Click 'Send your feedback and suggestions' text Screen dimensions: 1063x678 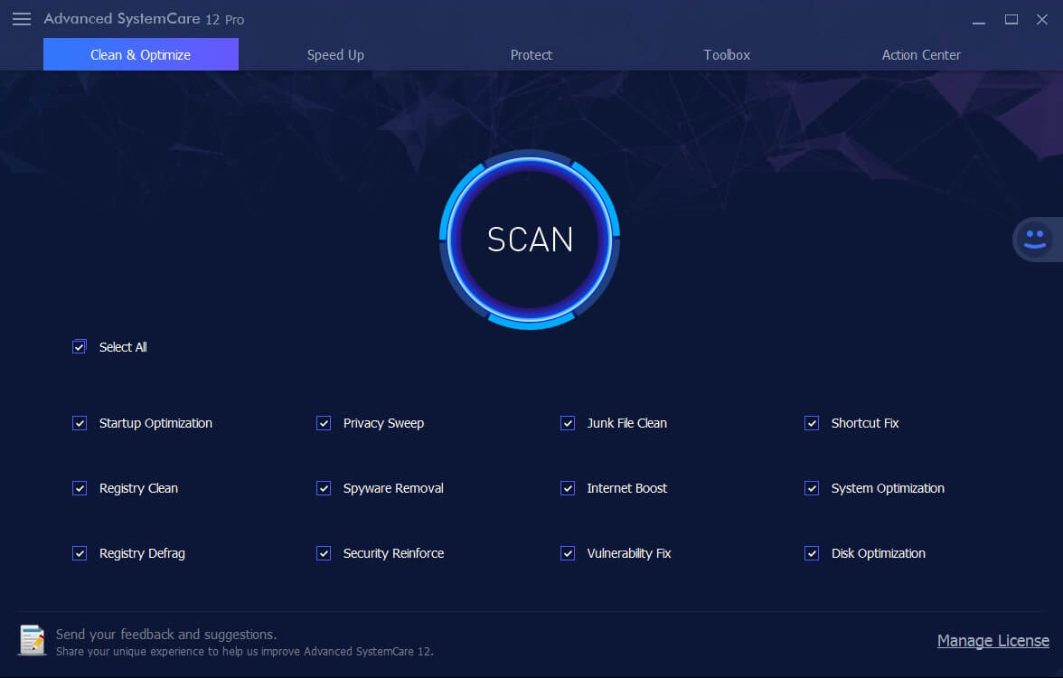pyautogui.click(x=166, y=635)
